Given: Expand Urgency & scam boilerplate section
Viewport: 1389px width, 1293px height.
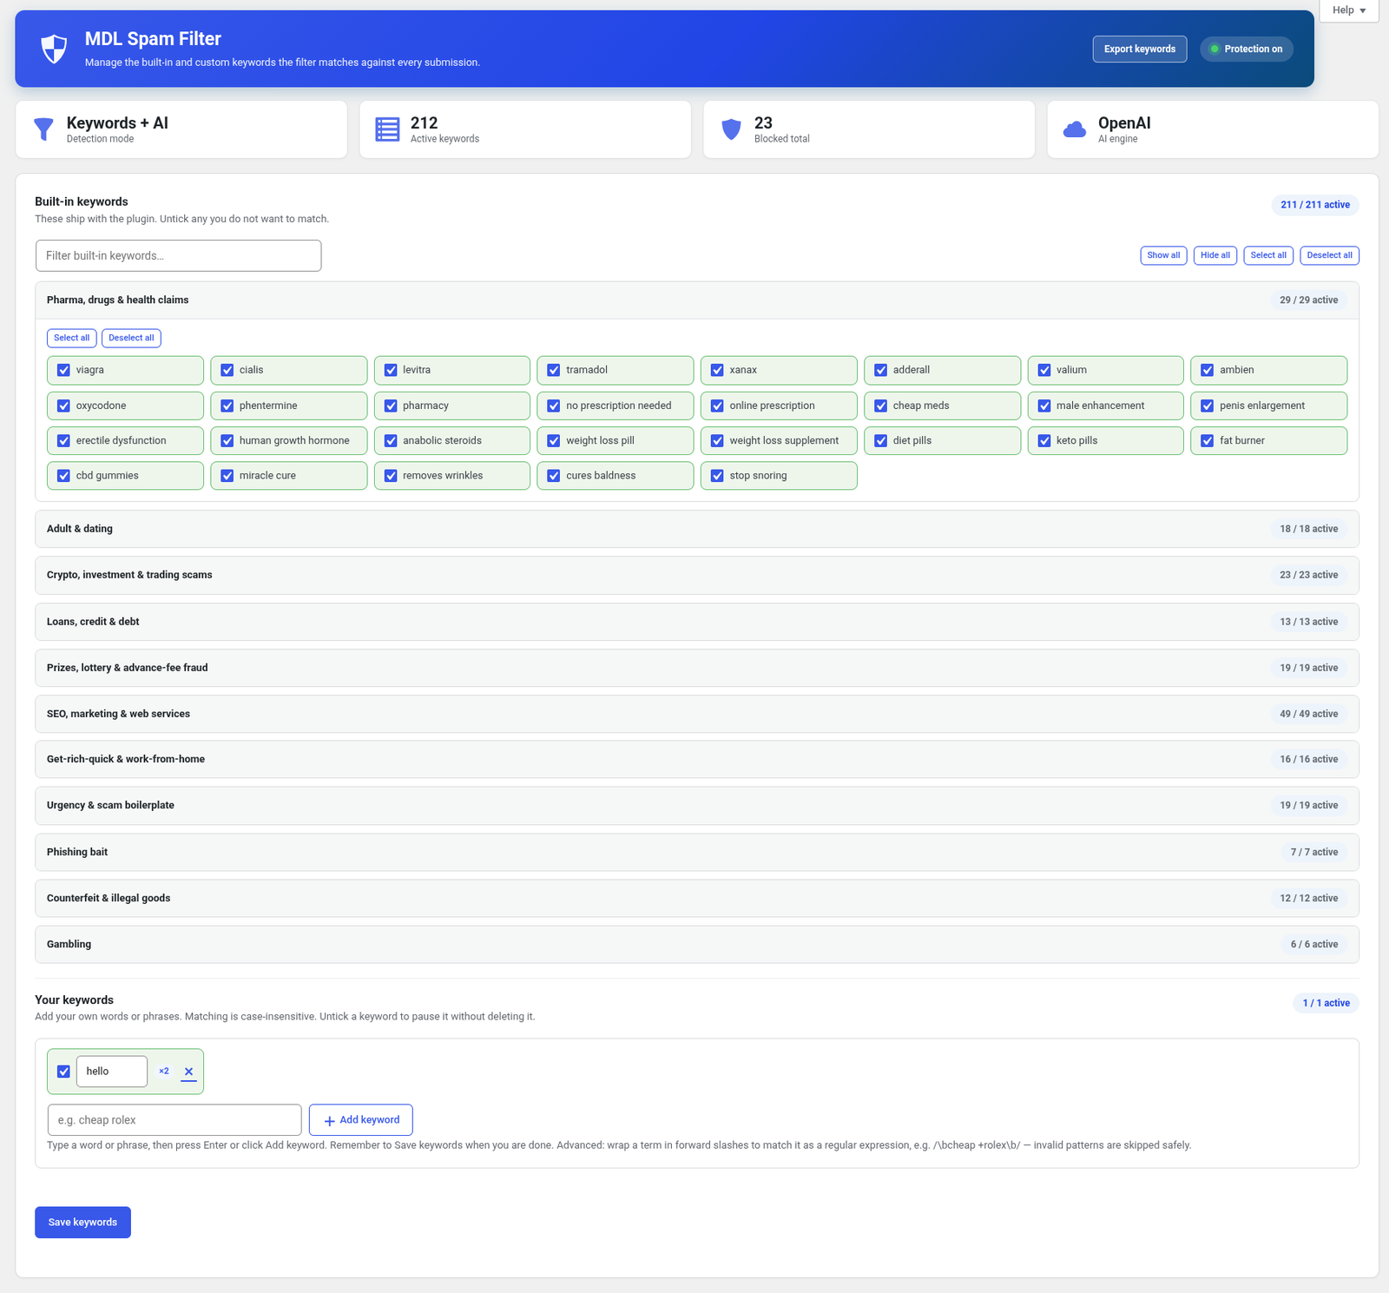Looking at the screenshot, I should point(697,805).
